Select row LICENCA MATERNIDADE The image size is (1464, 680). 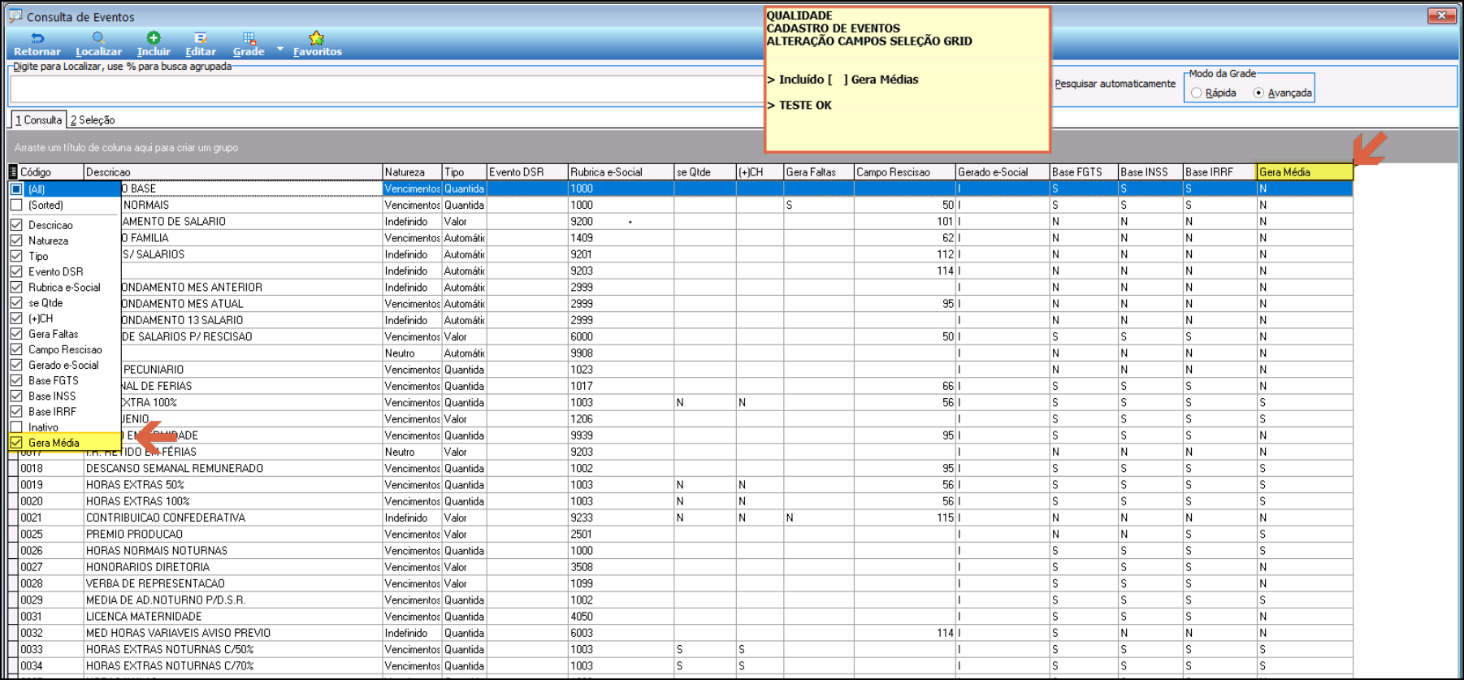tap(680, 617)
